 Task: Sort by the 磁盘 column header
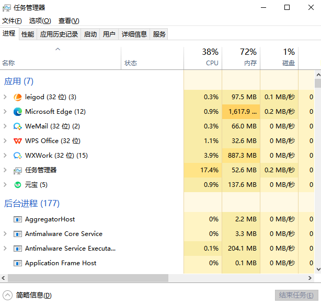coord(279,58)
